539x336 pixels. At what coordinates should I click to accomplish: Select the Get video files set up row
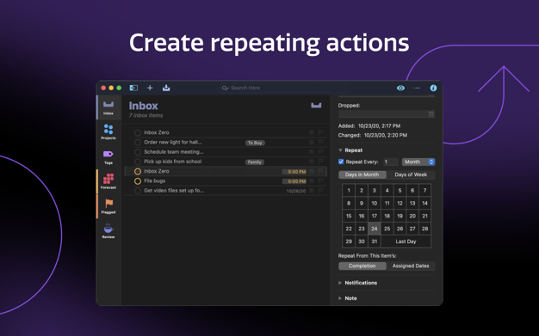tap(225, 191)
